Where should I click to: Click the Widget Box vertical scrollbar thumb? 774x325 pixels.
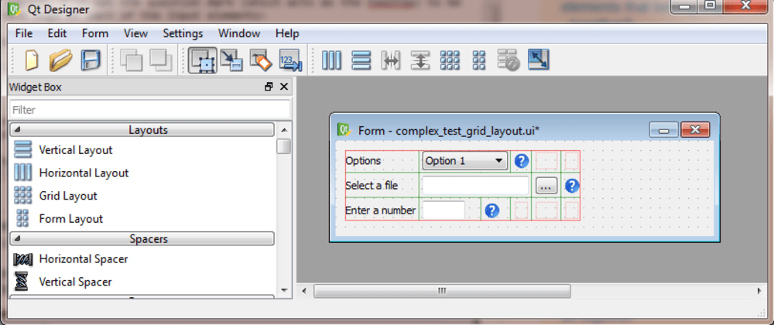284,146
